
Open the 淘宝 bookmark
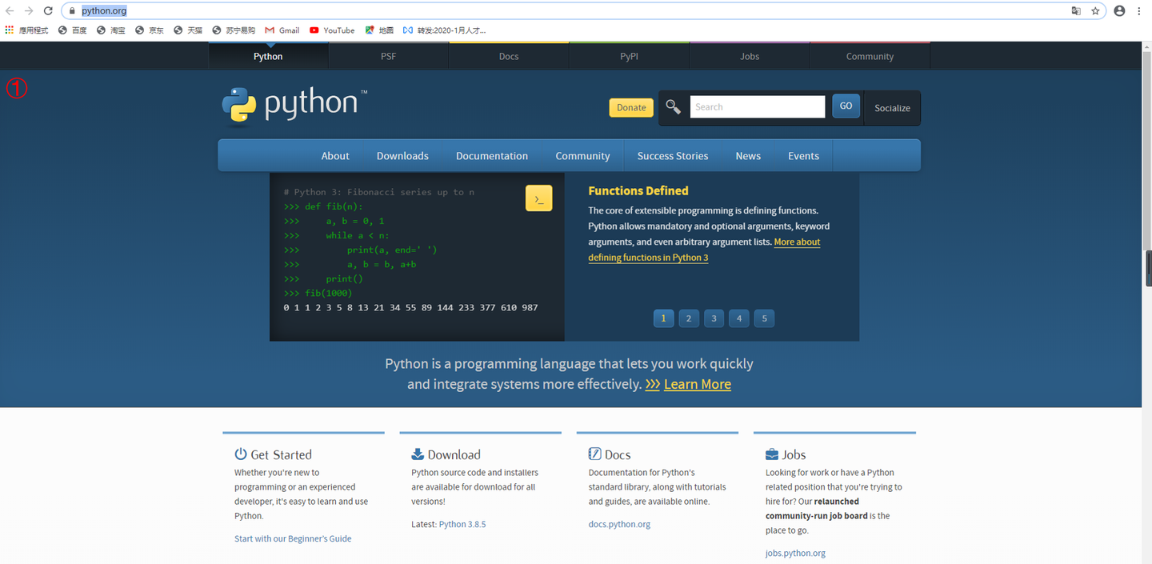(x=111, y=30)
